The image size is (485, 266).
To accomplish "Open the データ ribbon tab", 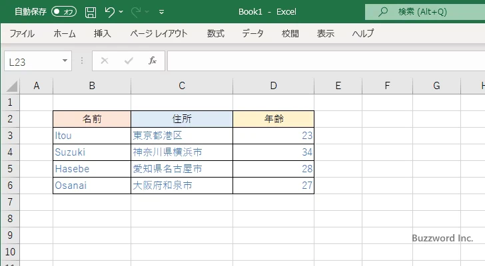I will (x=252, y=33).
